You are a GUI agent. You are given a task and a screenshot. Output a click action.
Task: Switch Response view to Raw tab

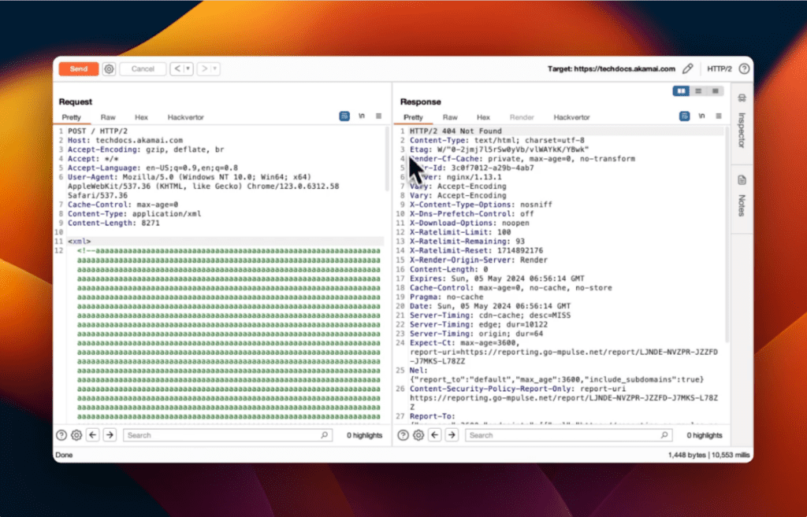pyautogui.click(x=450, y=117)
